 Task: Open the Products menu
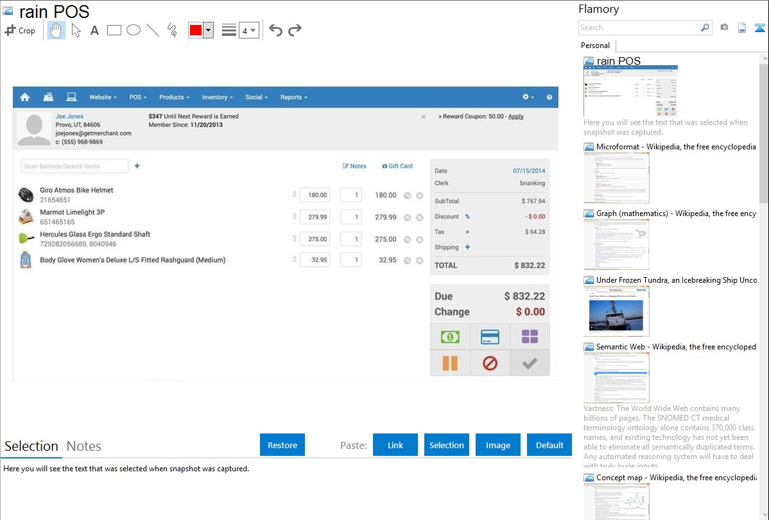tap(174, 97)
